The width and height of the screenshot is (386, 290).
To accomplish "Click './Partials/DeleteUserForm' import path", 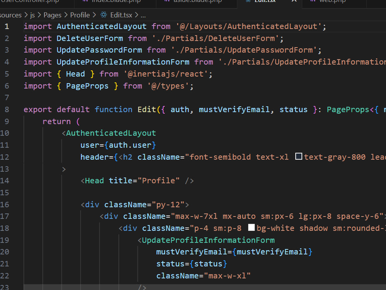I will [216, 38].
